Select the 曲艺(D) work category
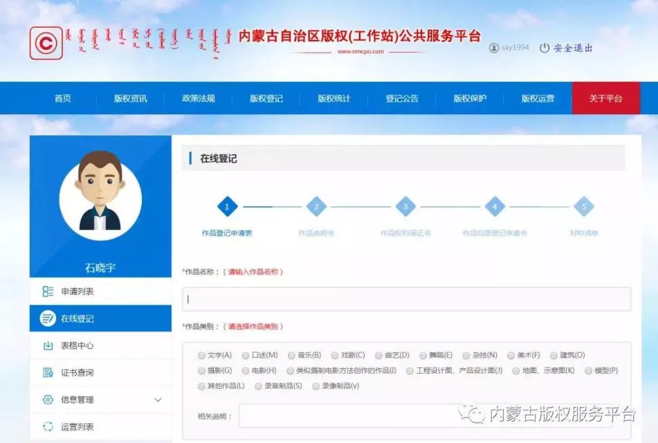The height and width of the screenshot is (443, 658). click(x=378, y=356)
